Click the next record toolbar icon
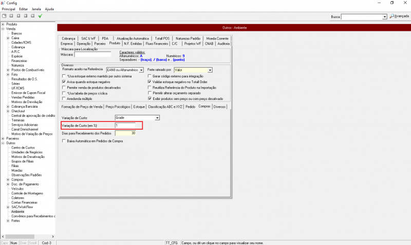This screenshot has width=411, height=245. (26, 16)
